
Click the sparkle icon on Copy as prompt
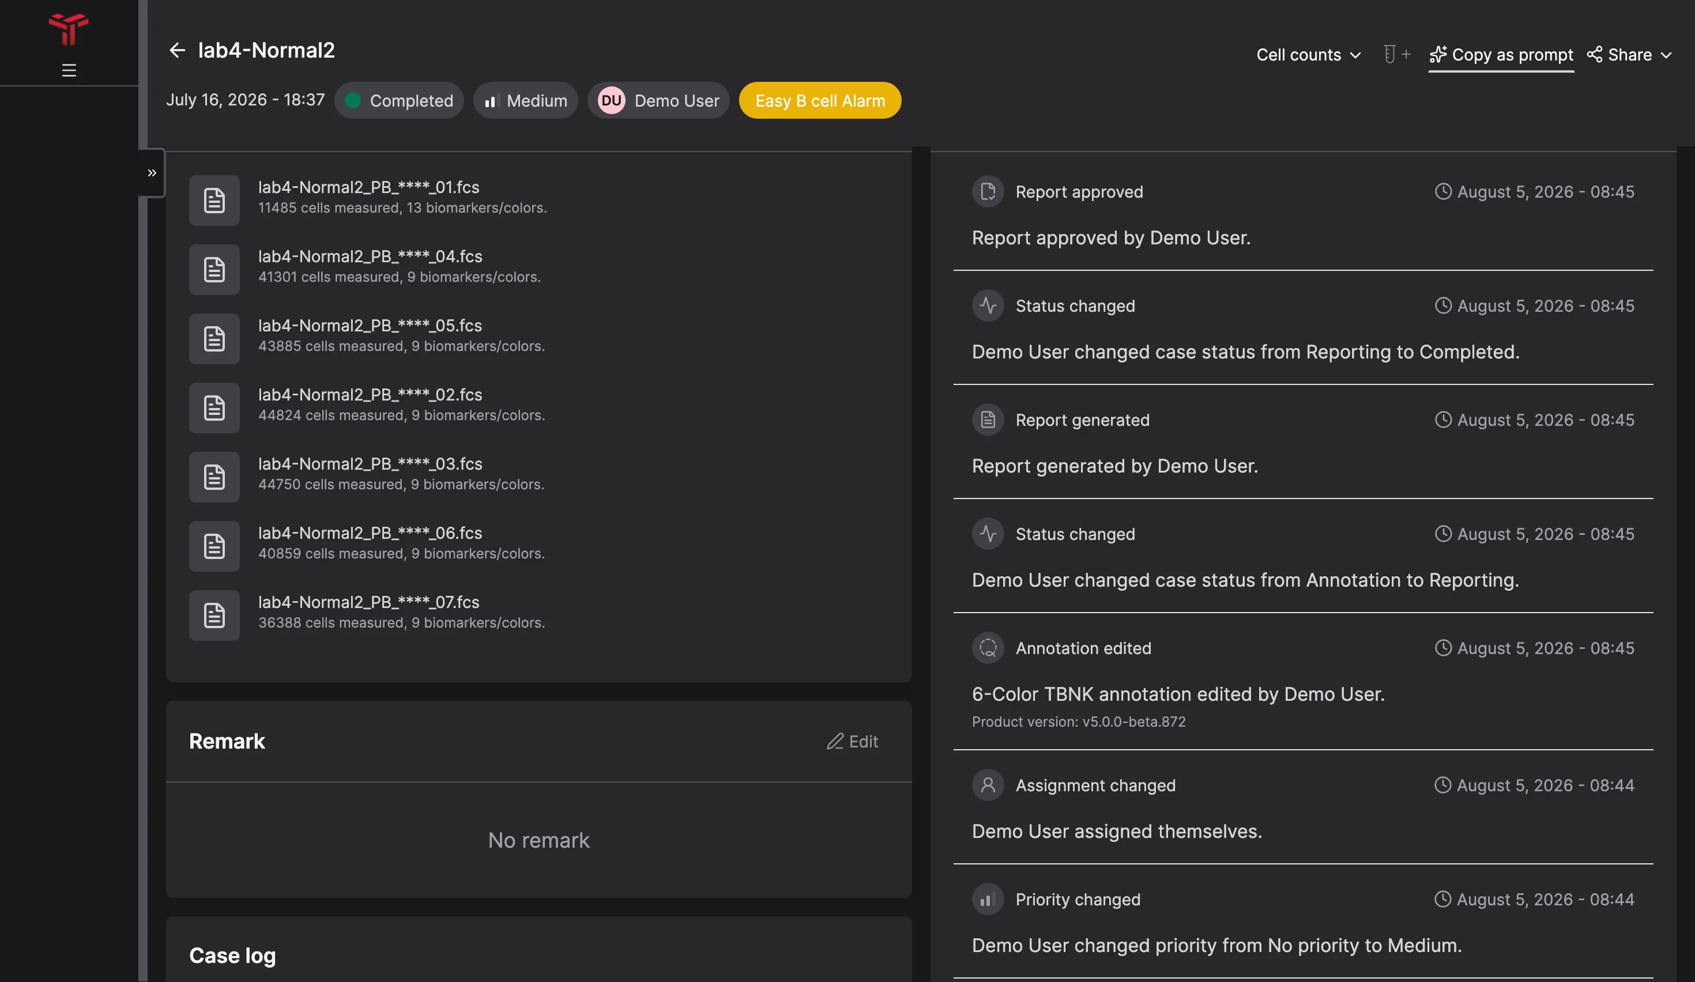(1438, 54)
